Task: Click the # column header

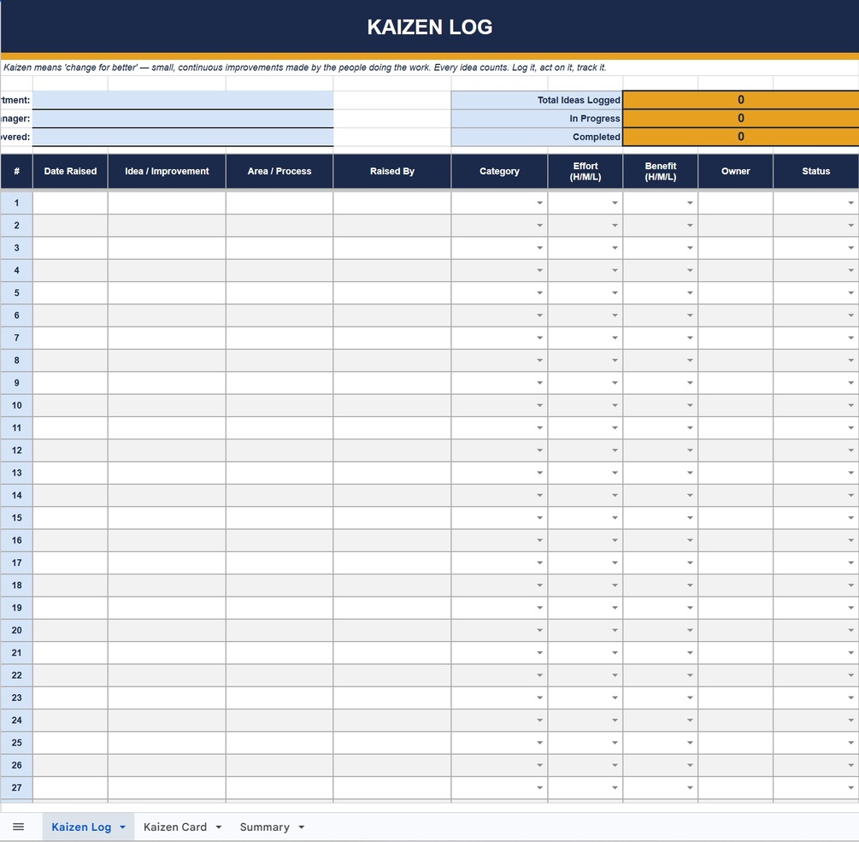Action: [16, 172]
